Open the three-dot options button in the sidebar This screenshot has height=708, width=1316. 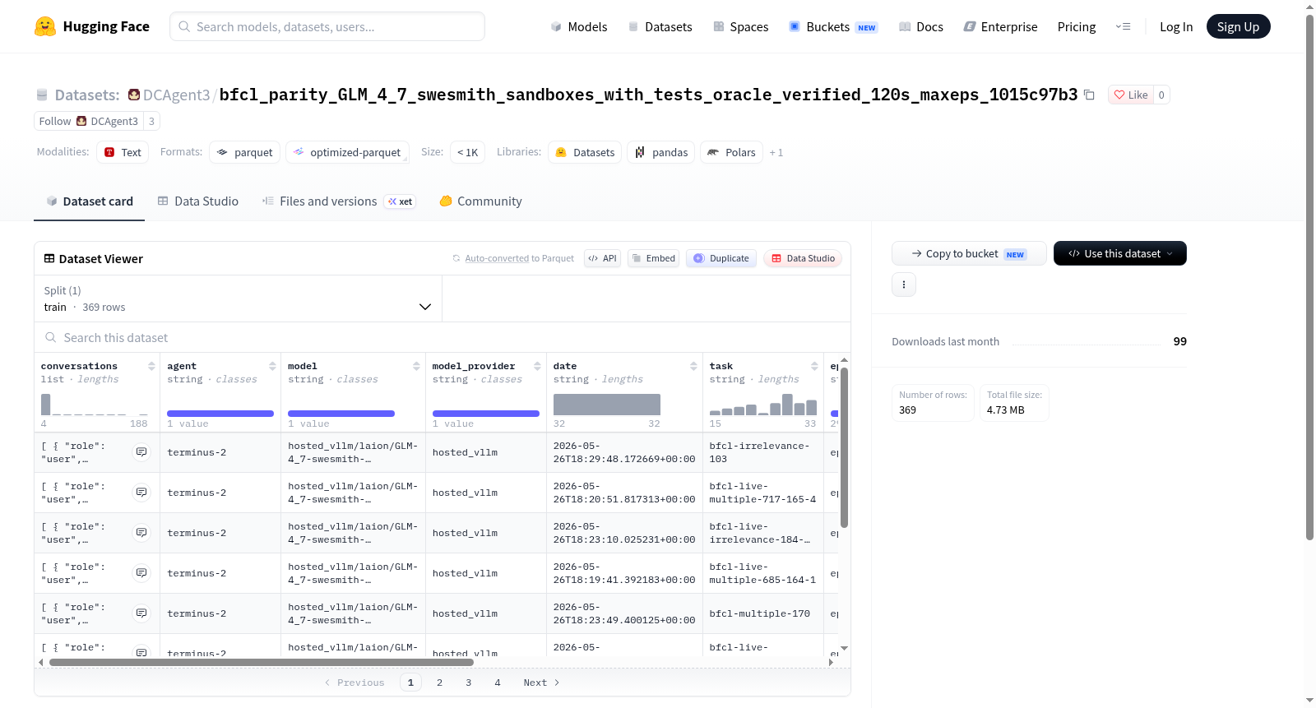point(904,285)
